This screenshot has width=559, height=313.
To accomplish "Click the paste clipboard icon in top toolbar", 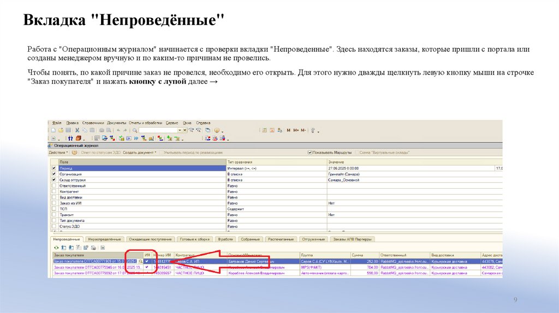I will (92, 130).
